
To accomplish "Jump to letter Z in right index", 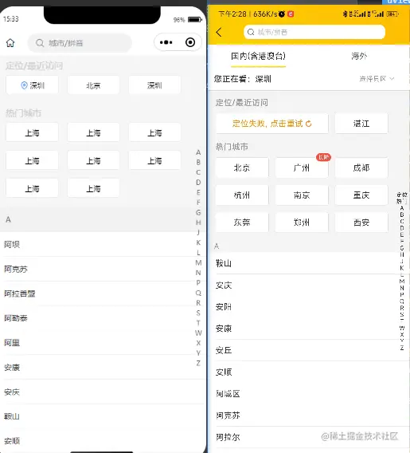I will pos(402,348).
